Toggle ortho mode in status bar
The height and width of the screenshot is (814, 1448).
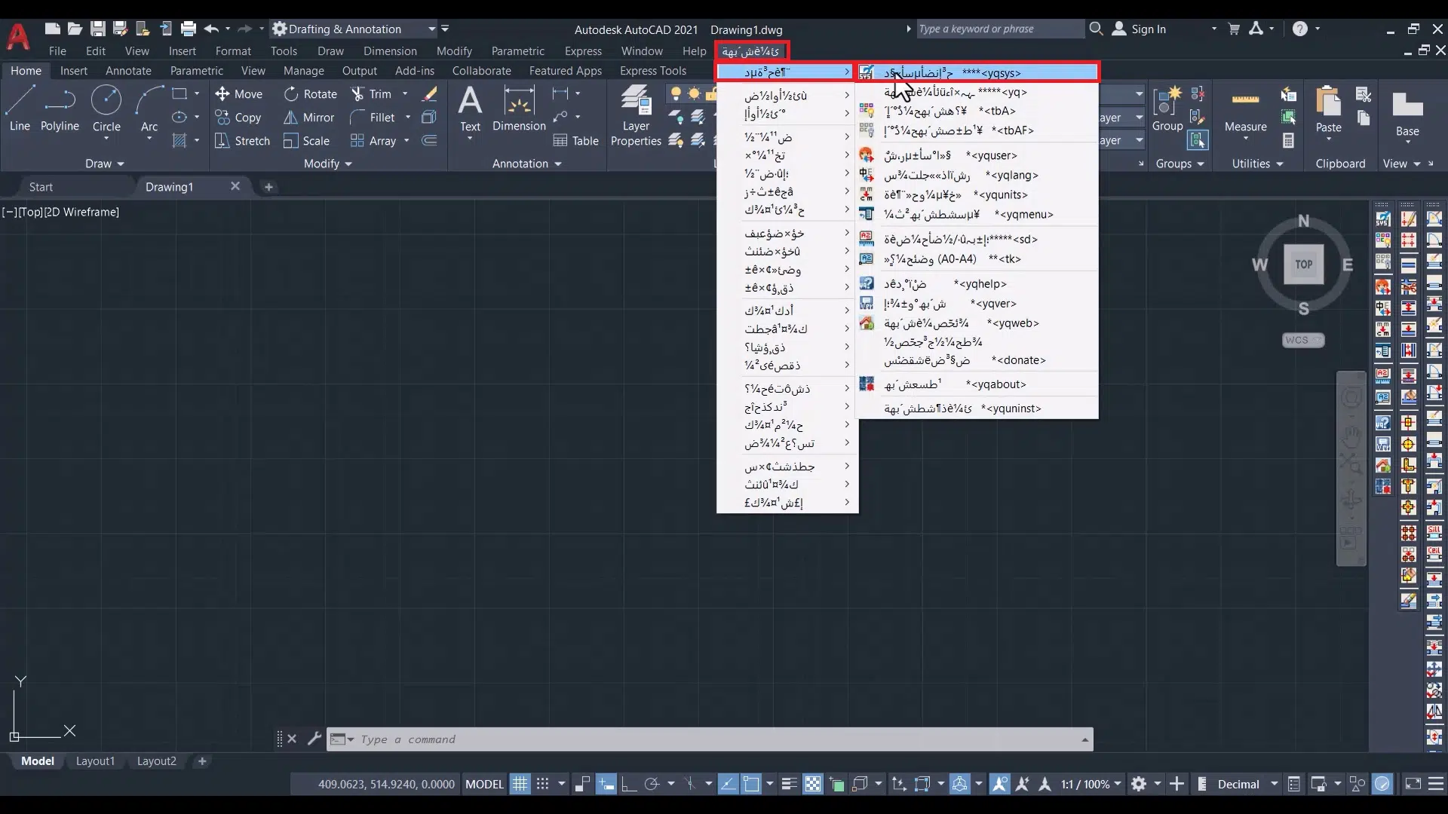coord(628,784)
